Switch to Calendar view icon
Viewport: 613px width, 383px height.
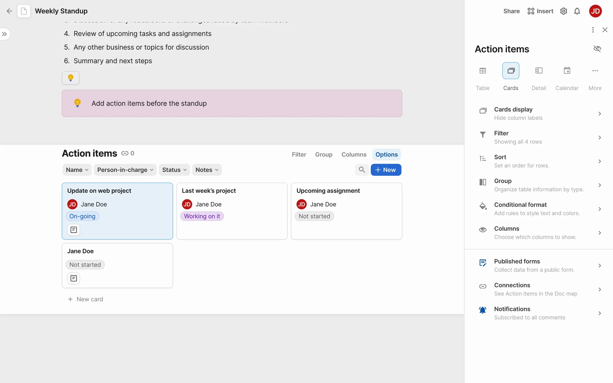(567, 71)
